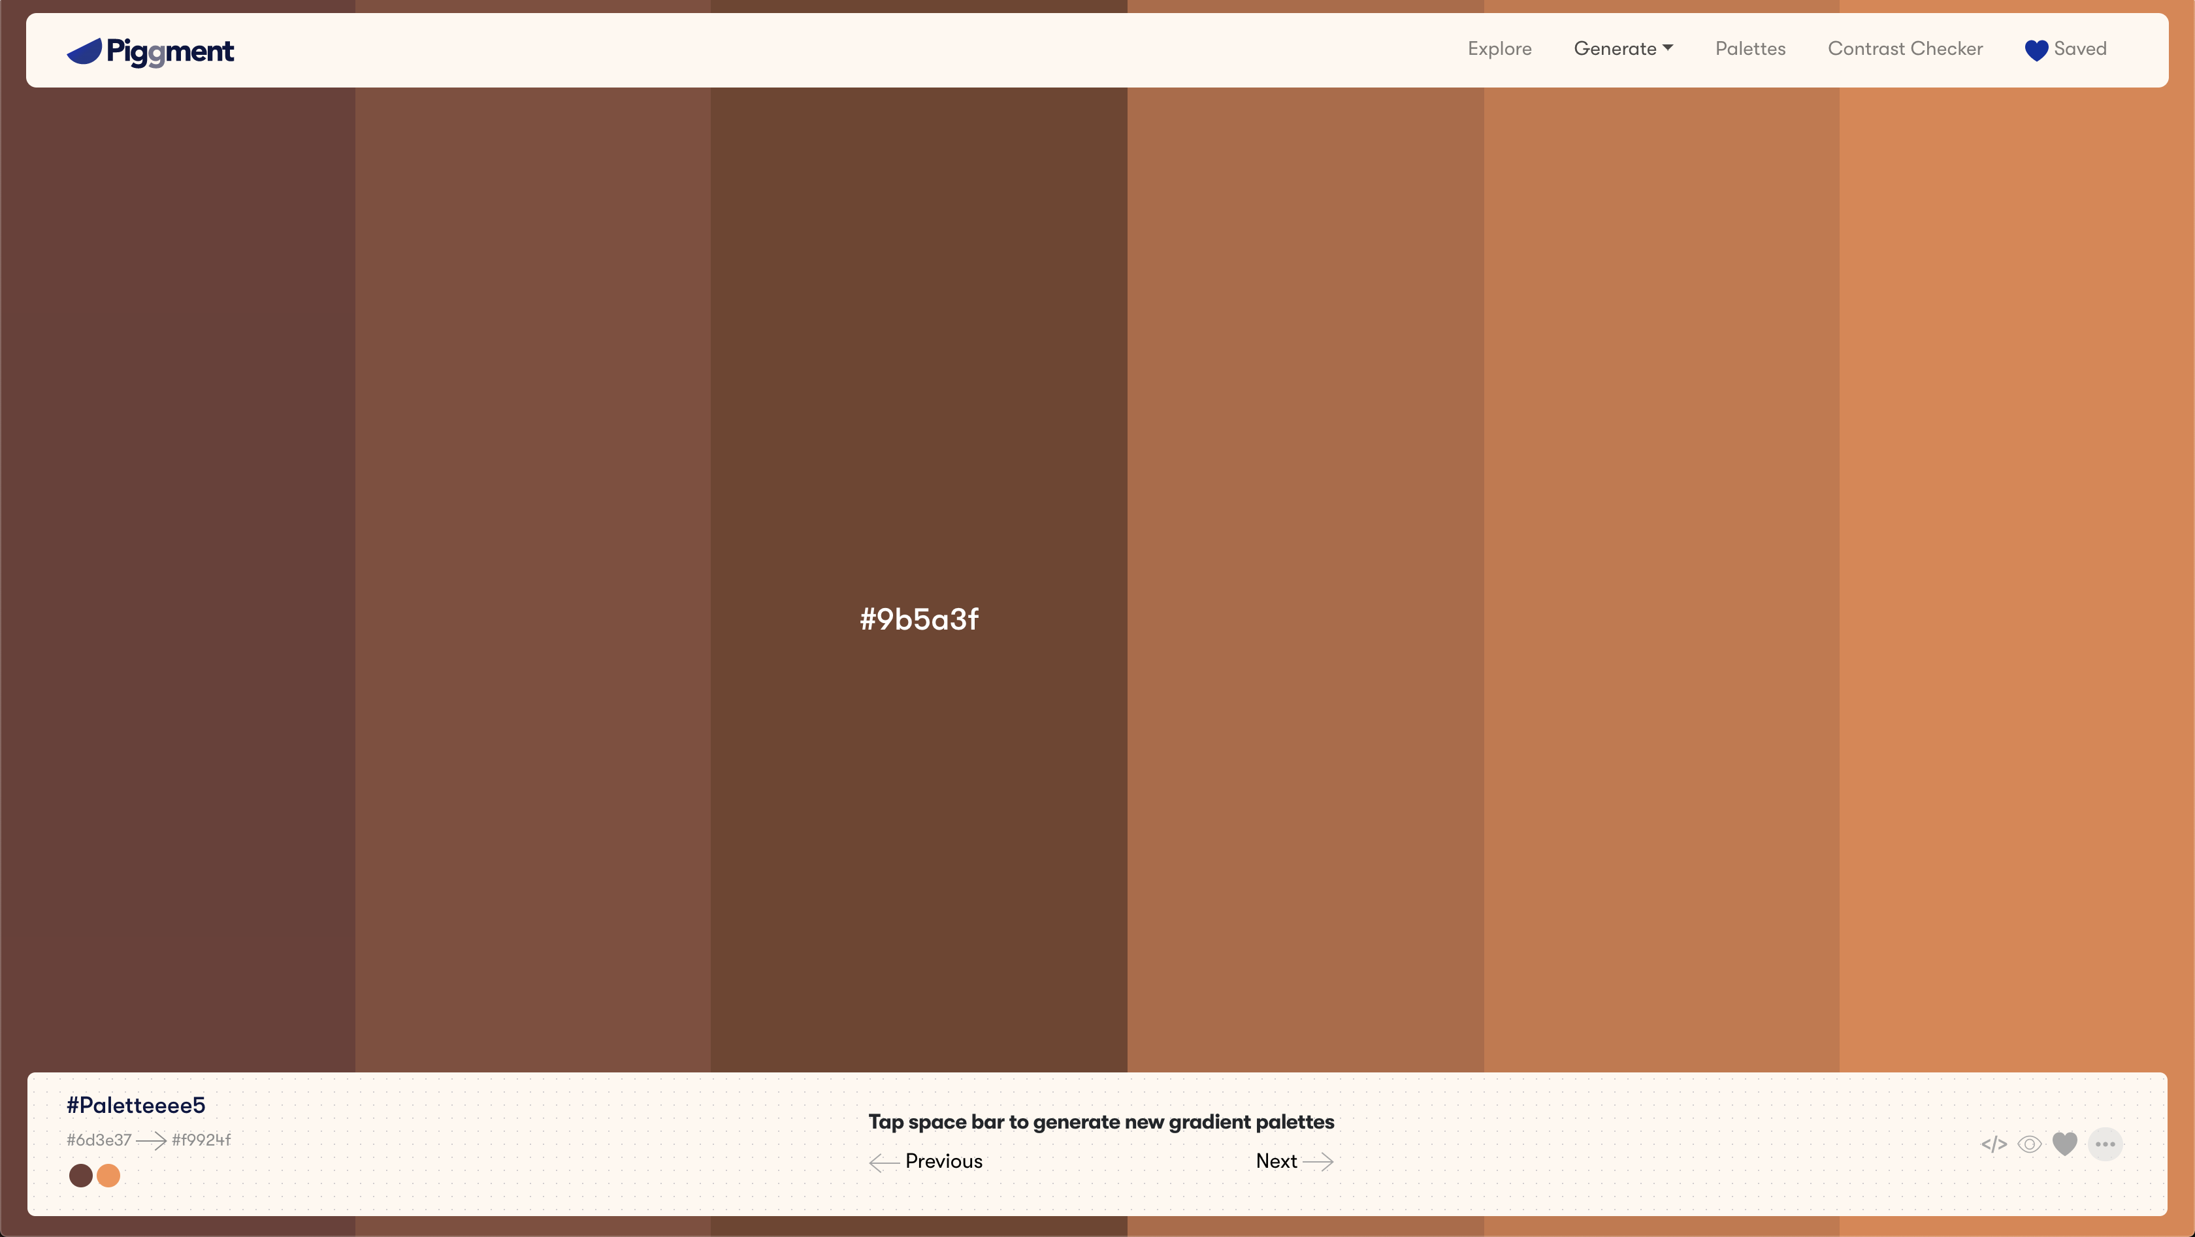The height and width of the screenshot is (1237, 2195).
Task: Click the Previous arrow icon
Action: pyautogui.click(x=883, y=1162)
